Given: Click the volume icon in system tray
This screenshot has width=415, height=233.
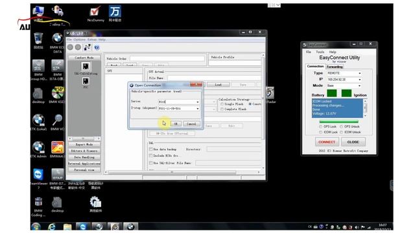Looking at the screenshot, I should click(357, 227).
